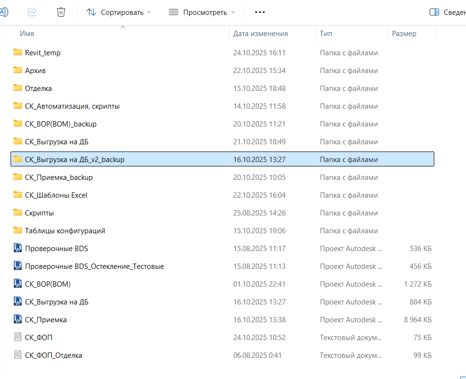Select the Проверочные BDS file name
Screen dimensions: 466x379
coord(56,249)
